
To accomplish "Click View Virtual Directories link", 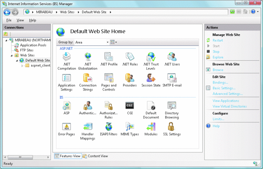I will pos(229,107).
